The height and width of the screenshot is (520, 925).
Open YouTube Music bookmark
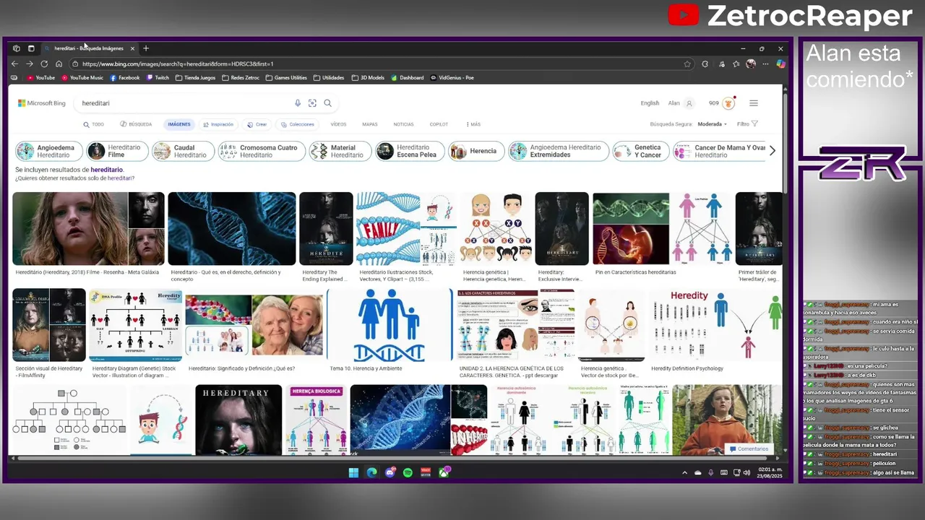pyautogui.click(x=82, y=78)
